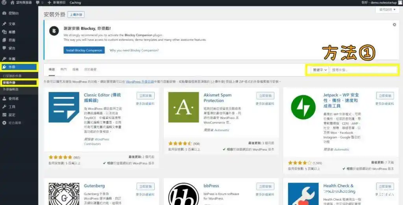Click the Health Check wrench icon
Viewport: 403px width, 205px height.
pyautogui.click(x=303, y=194)
